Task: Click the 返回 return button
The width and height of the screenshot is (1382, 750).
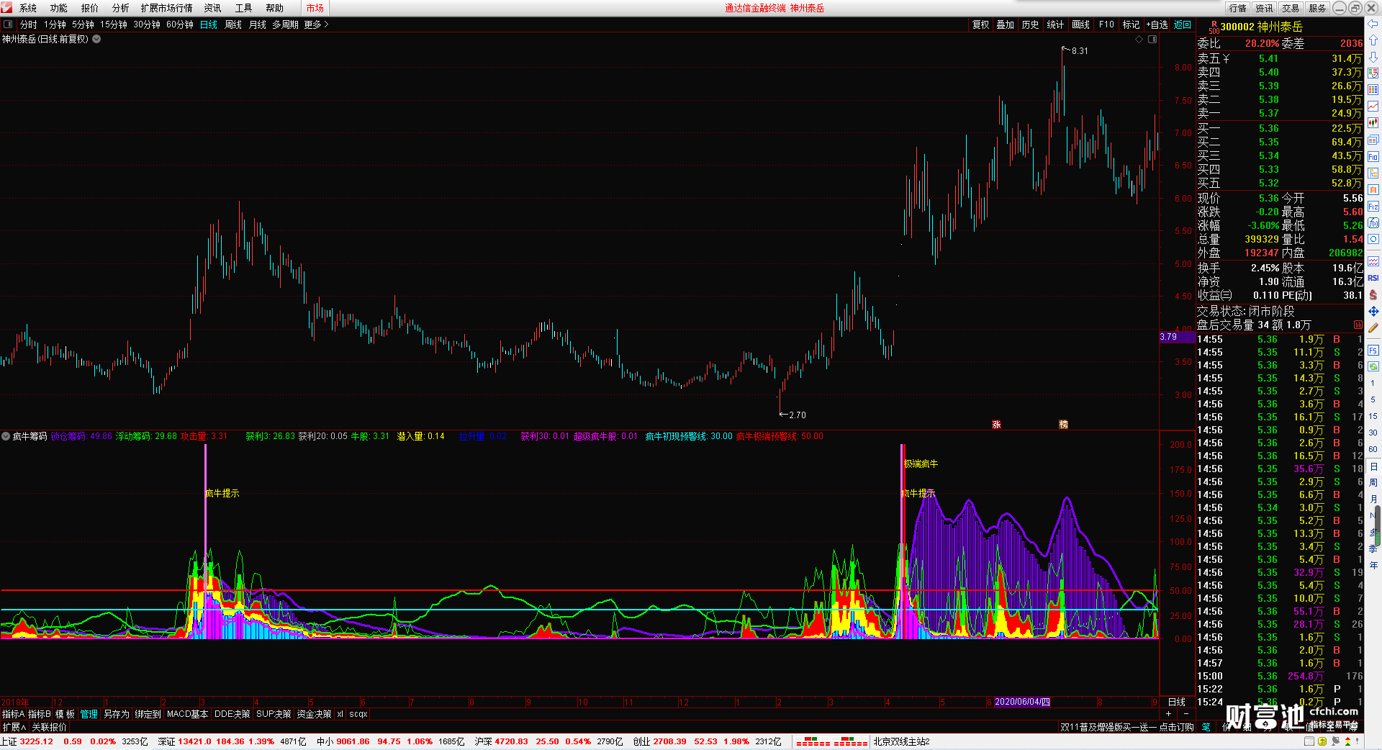Action: tap(1183, 24)
